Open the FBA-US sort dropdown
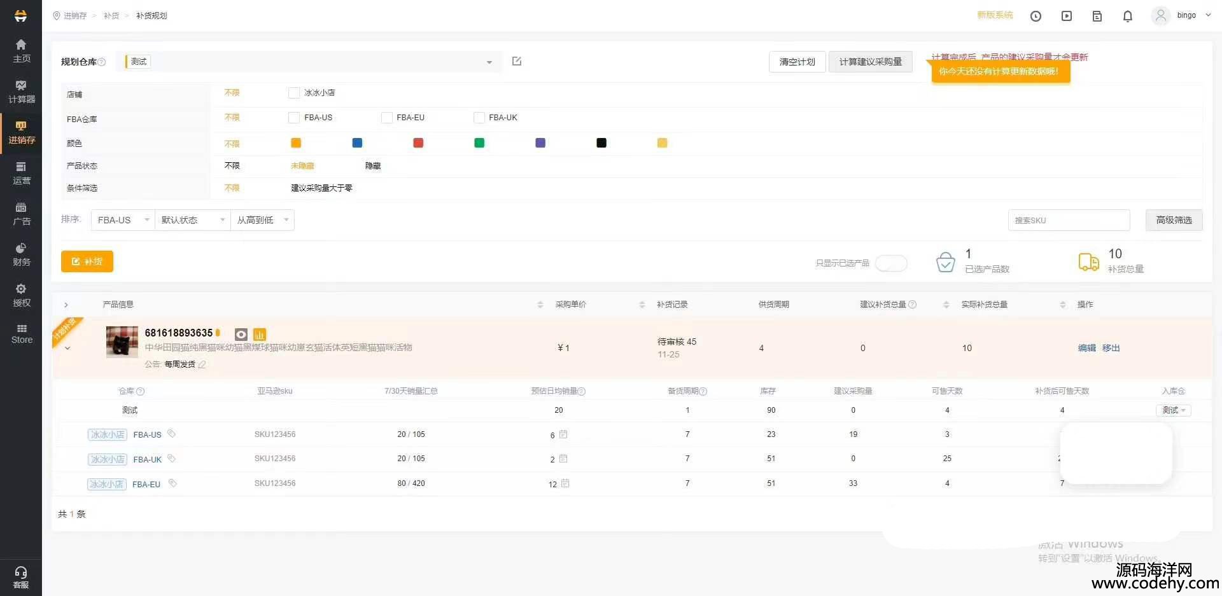The height and width of the screenshot is (596, 1222). click(123, 220)
